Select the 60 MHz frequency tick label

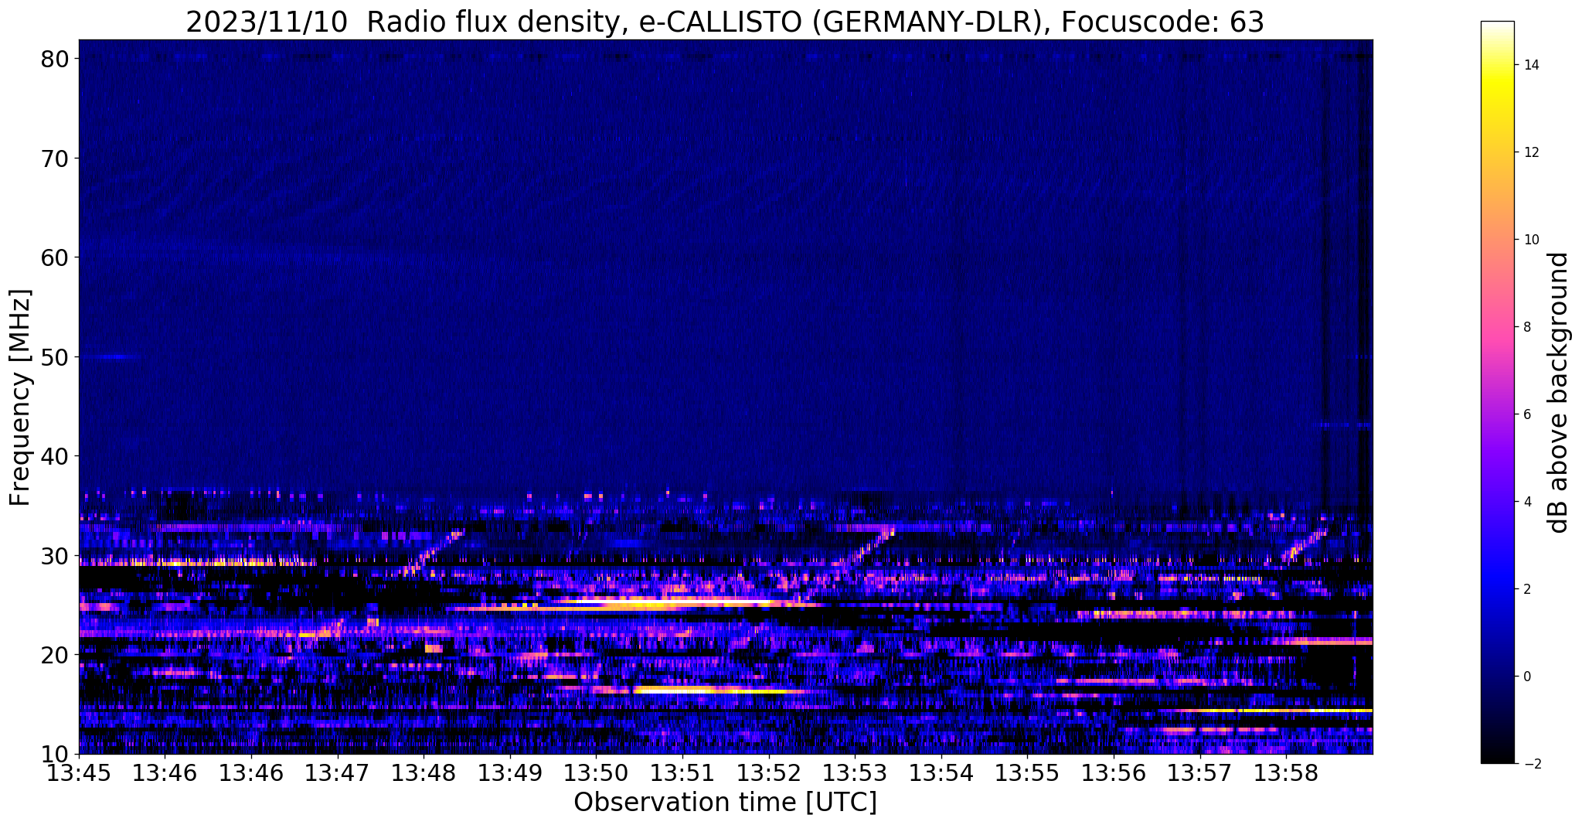56,257
